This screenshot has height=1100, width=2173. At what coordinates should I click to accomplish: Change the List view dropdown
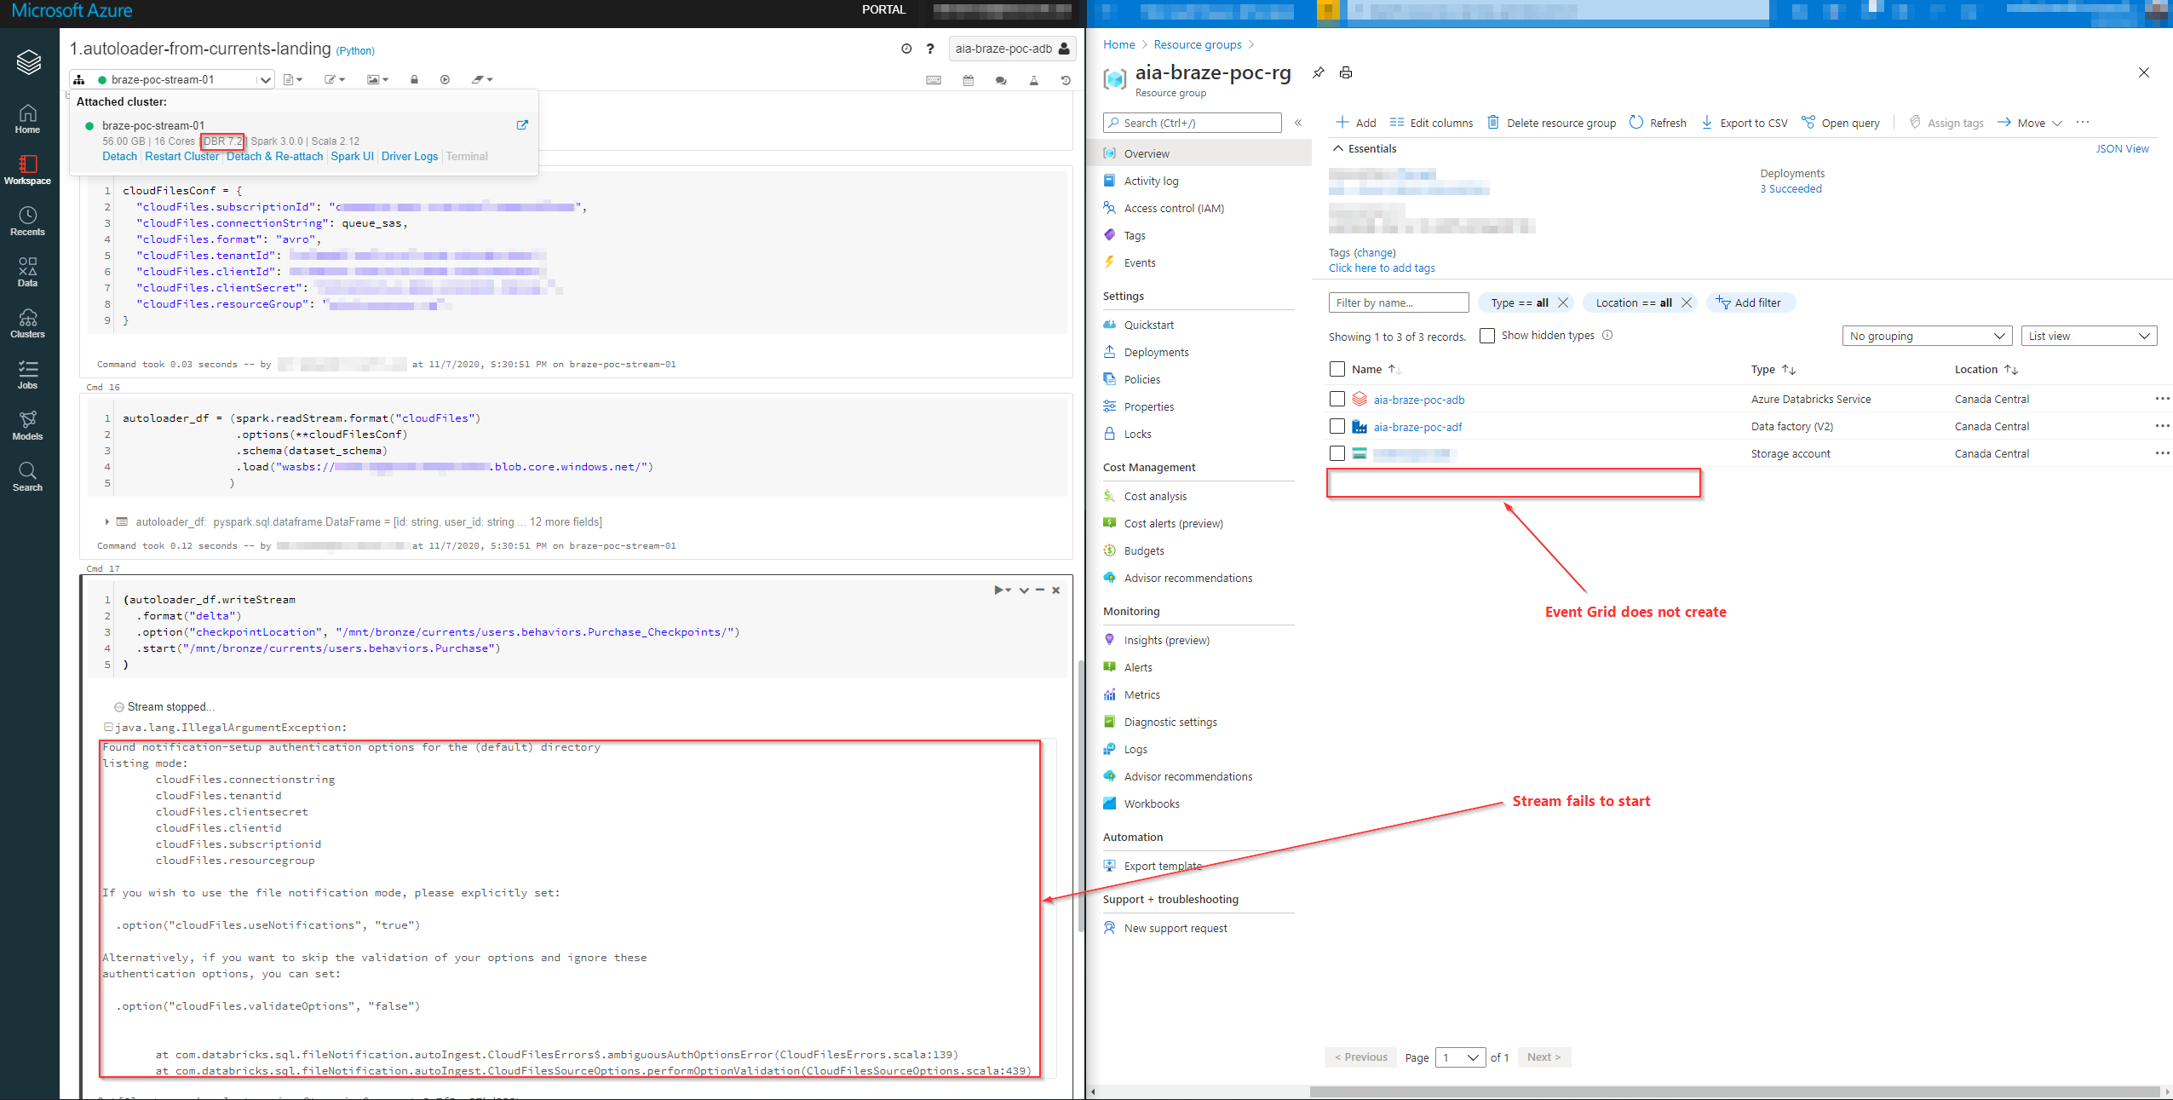2088,335
